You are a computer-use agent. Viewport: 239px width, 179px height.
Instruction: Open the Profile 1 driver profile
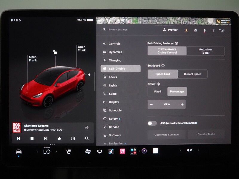(x=171, y=30)
